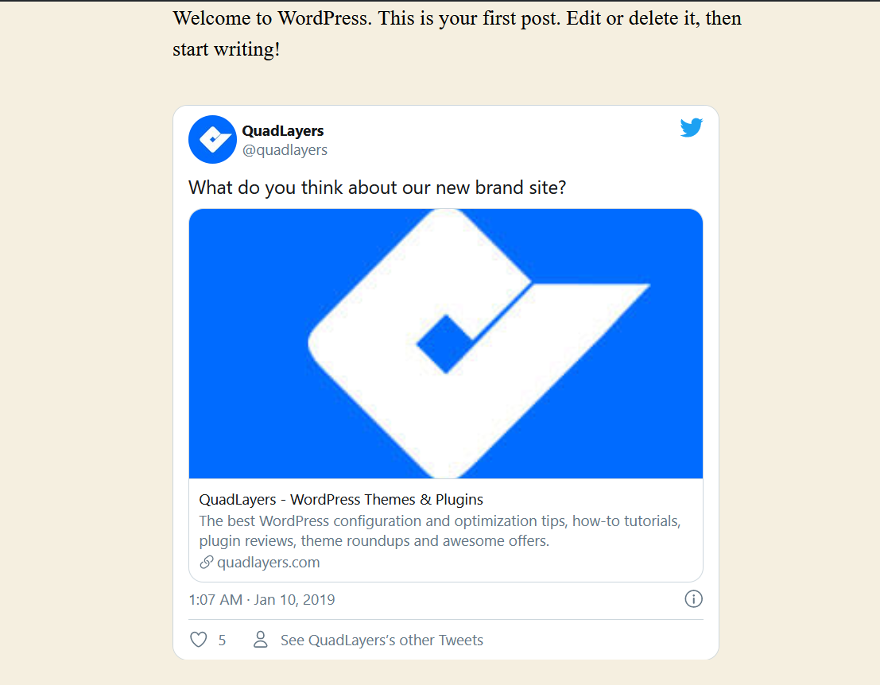Open the tweet options via the info indicator
The image size is (880, 685).
point(693,599)
